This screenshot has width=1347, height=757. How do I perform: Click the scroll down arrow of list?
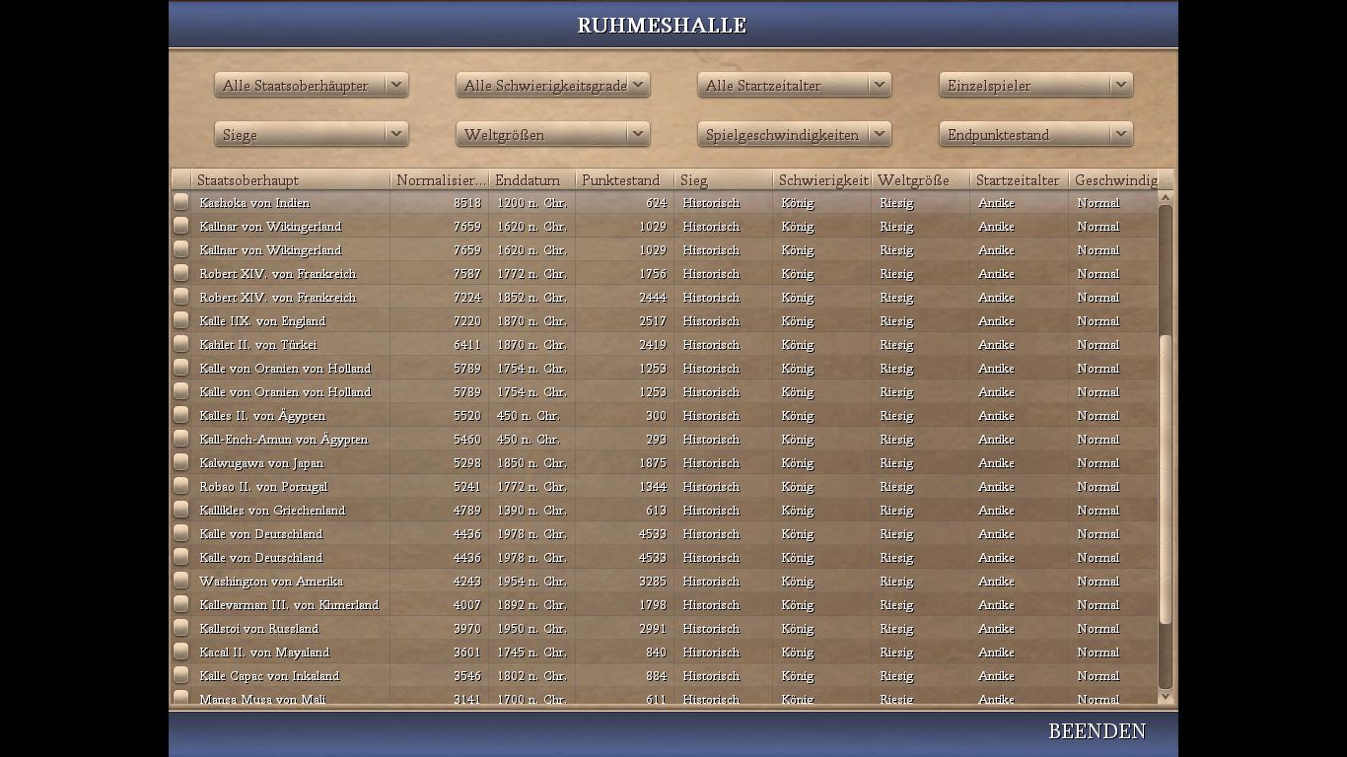click(1165, 696)
